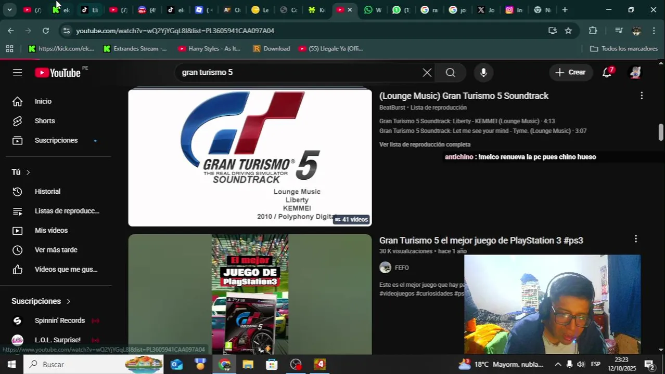Click the page vertical scrollbar thumb
Viewport: 665px width, 374px height.
(x=661, y=132)
